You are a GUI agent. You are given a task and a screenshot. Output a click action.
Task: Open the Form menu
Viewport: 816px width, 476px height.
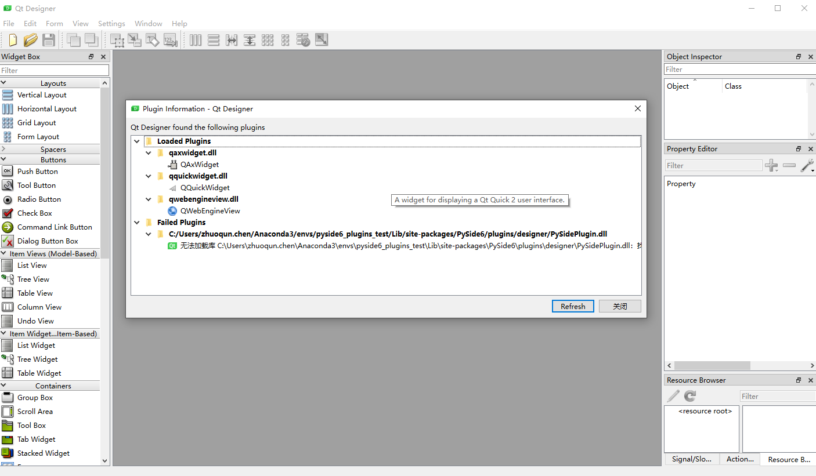tap(54, 23)
